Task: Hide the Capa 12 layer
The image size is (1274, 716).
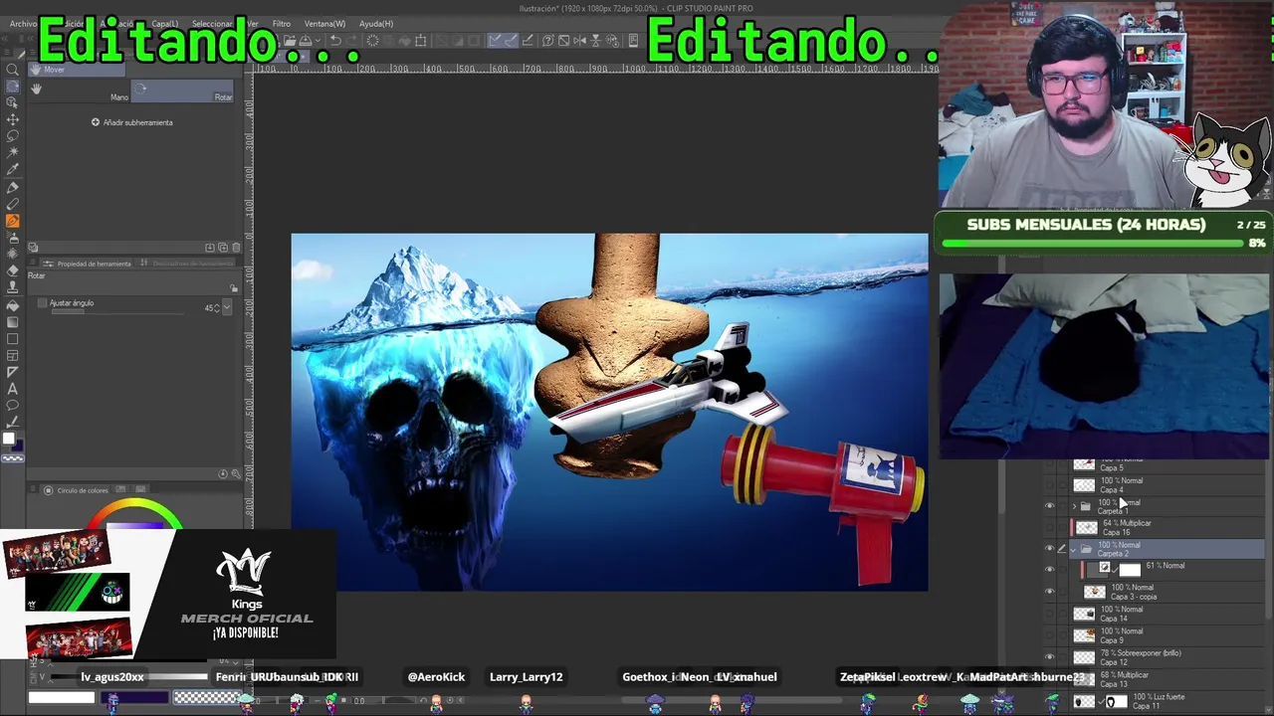Action: click(1049, 657)
